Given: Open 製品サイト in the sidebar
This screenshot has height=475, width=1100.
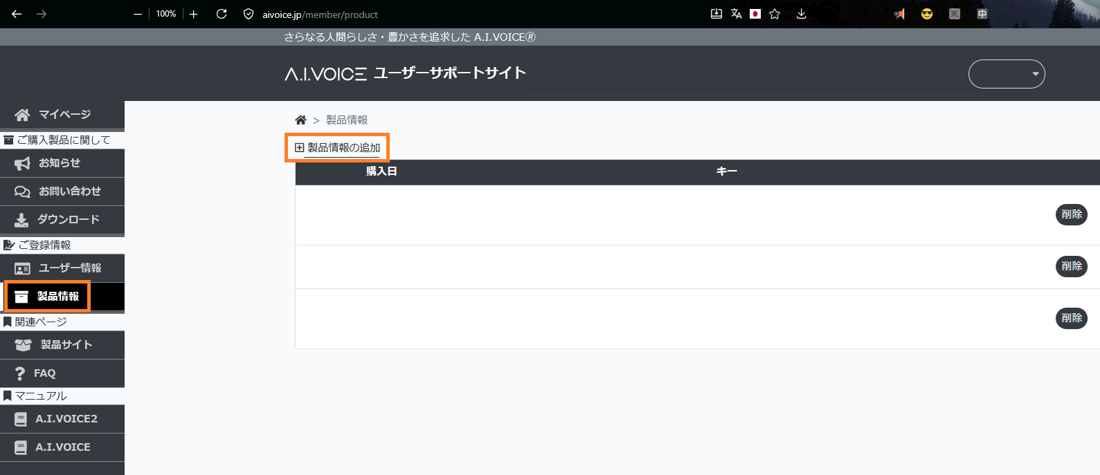Looking at the screenshot, I should [62, 345].
